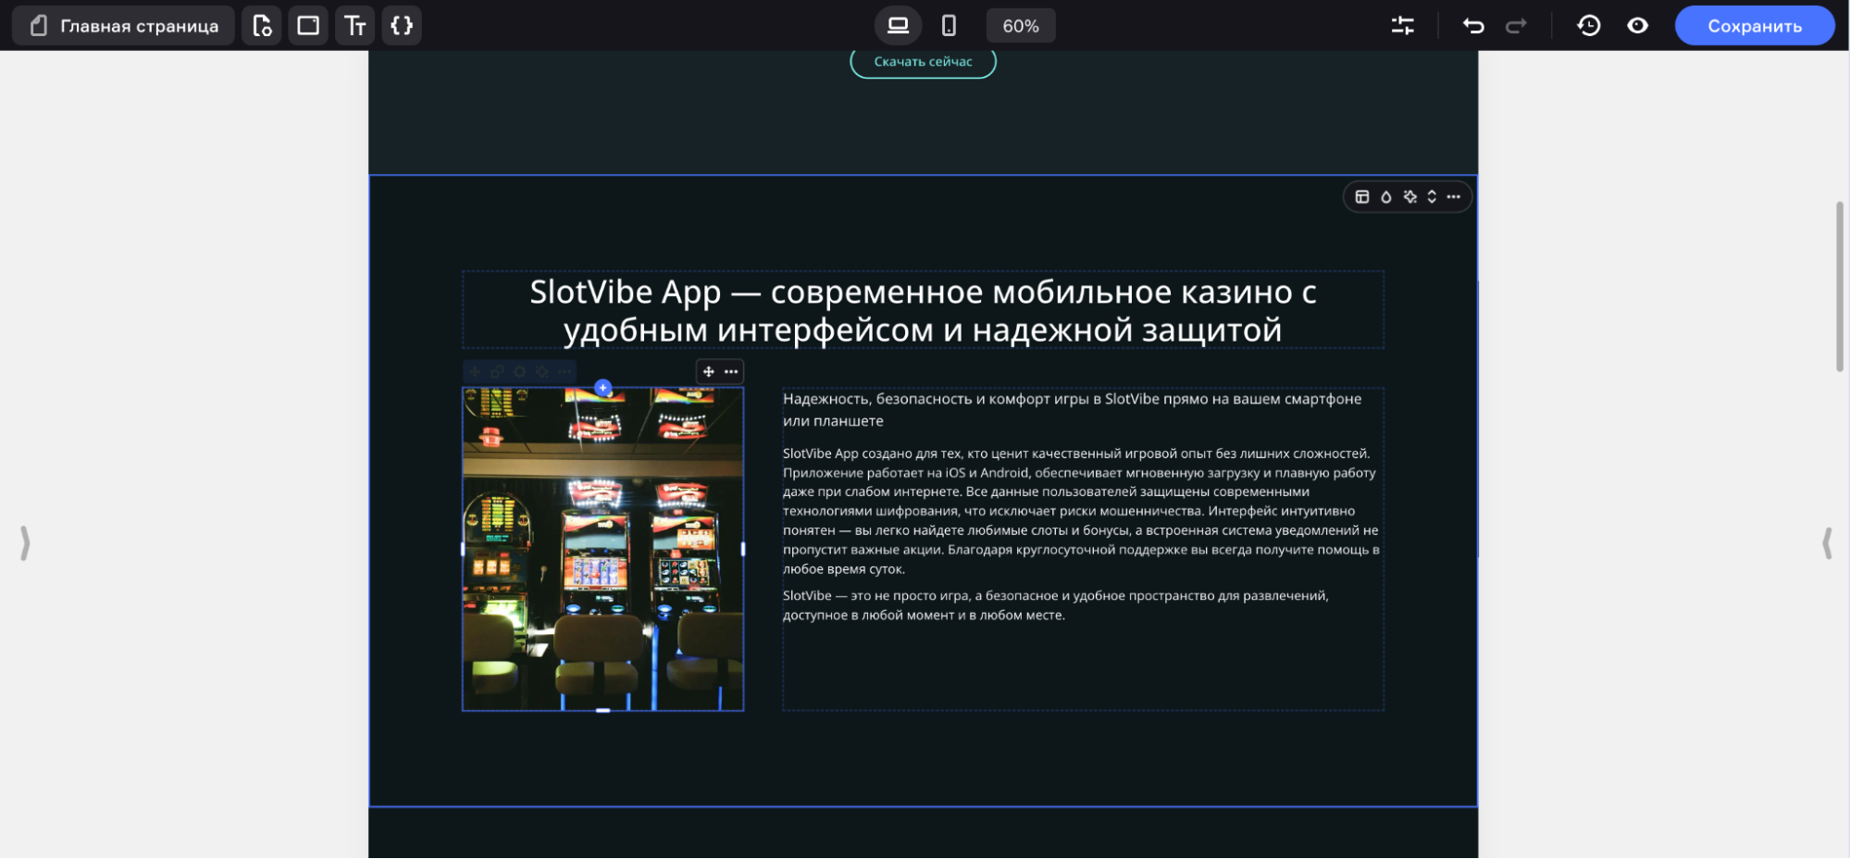This screenshot has width=1850, height=859.
Task: Click the Сохранить button
Action: [x=1755, y=26]
